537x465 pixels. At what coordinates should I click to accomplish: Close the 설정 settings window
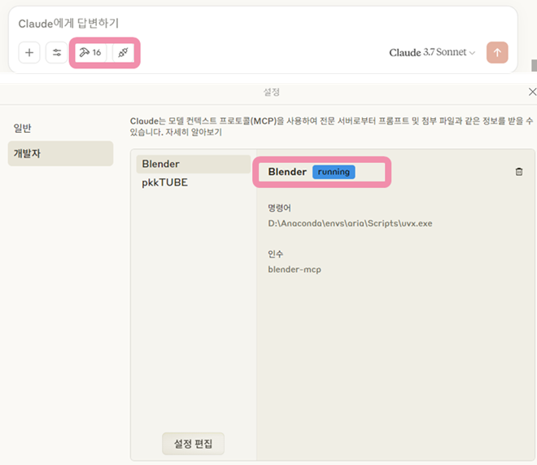[531, 93]
